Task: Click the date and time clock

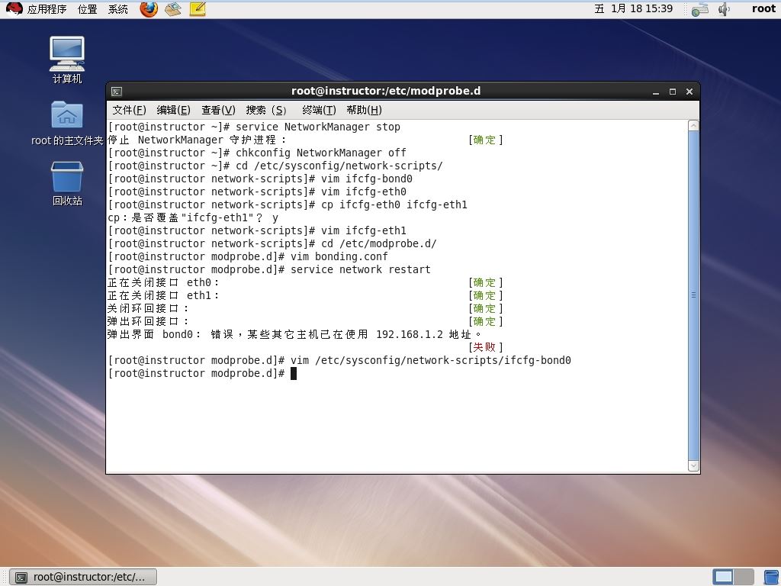Action: point(634,9)
